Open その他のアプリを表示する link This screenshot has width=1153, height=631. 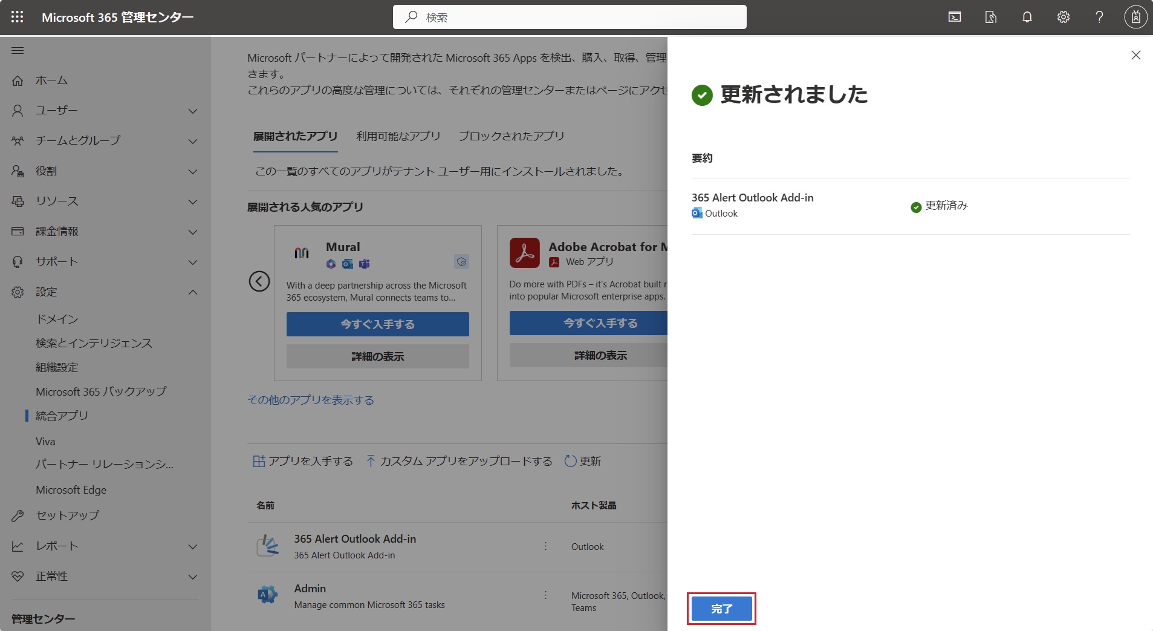[311, 400]
